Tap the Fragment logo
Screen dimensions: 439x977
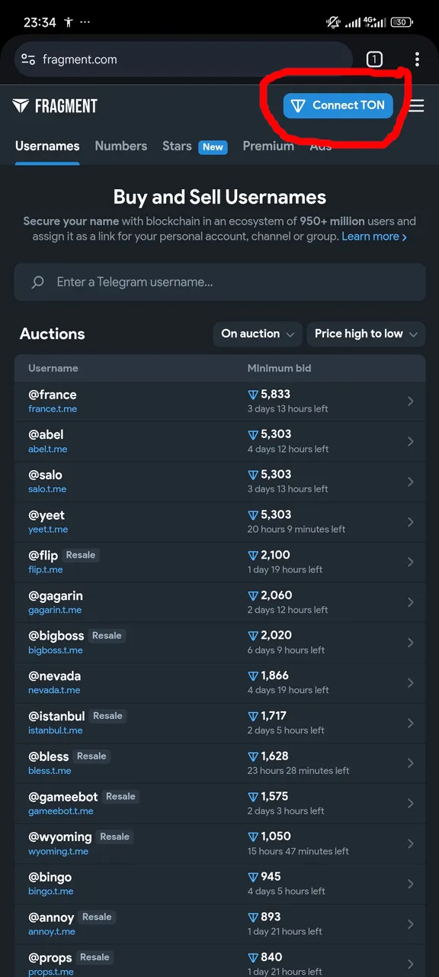tap(55, 106)
